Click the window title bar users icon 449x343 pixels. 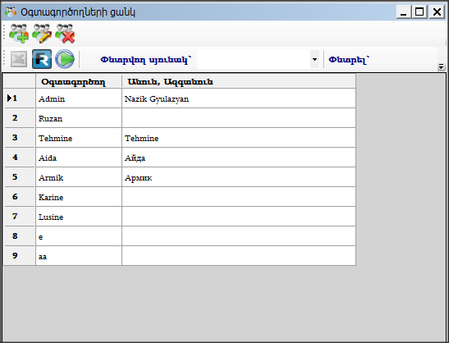[x=11, y=11]
